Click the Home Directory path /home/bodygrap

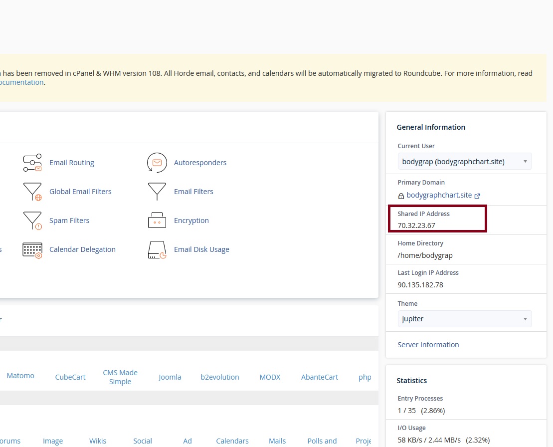(425, 255)
